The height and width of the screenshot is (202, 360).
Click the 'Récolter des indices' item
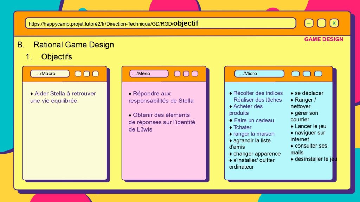256,93
